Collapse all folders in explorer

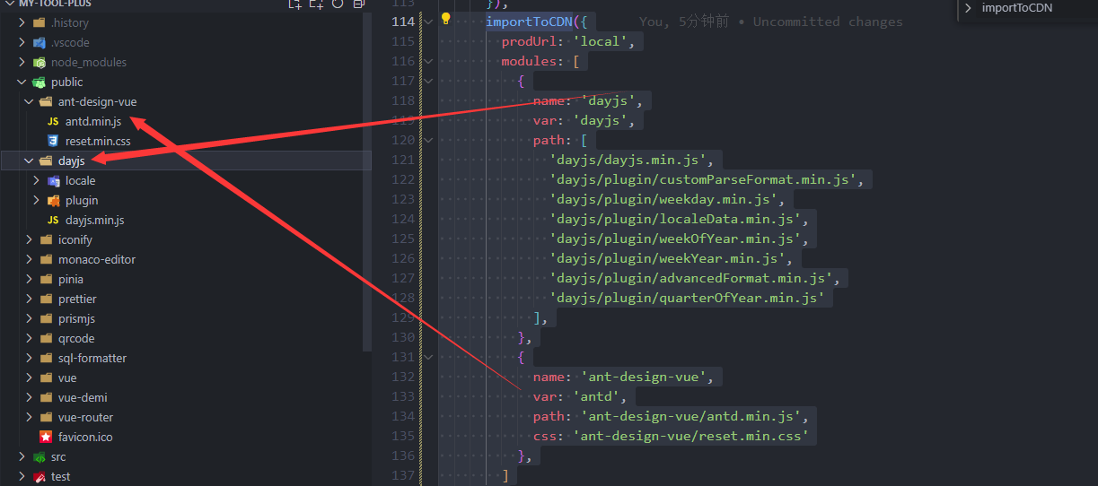[358, 4]
